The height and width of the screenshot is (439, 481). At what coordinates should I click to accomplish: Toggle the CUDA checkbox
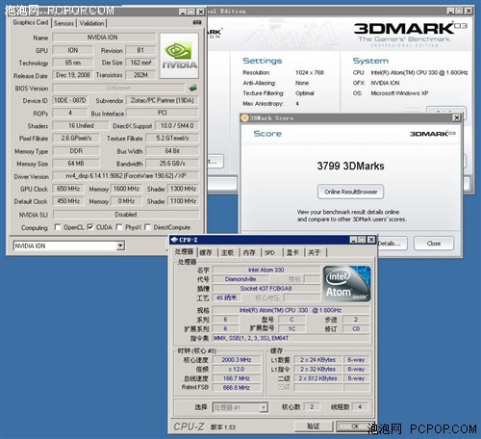(x=90, y=227)
